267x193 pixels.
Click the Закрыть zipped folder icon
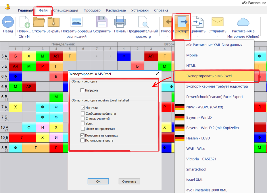tap(53, 22)
